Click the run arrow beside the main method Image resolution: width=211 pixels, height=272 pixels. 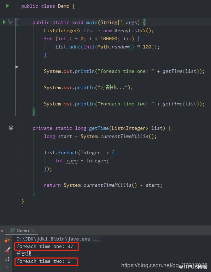[x=4, y=22]
